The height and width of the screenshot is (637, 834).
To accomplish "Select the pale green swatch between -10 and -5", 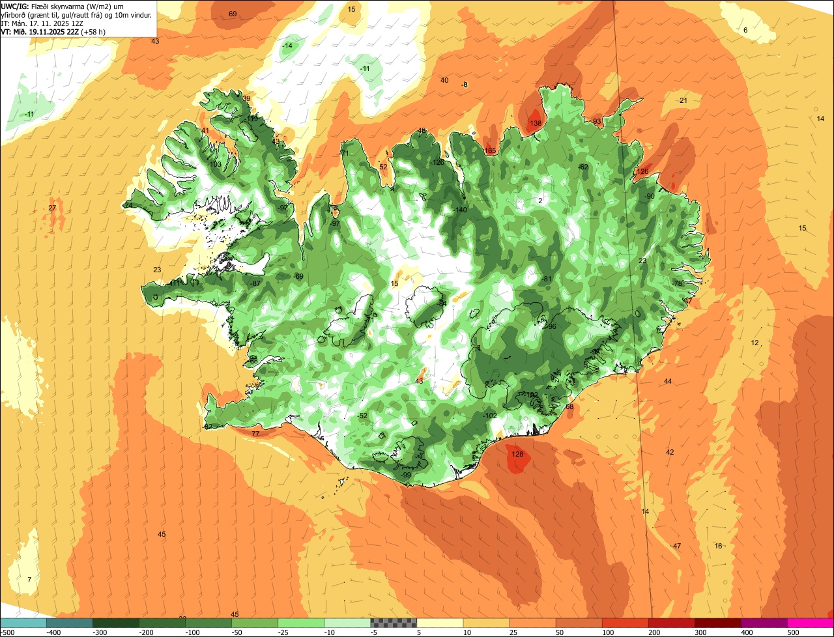I will (x=347, y=623).
